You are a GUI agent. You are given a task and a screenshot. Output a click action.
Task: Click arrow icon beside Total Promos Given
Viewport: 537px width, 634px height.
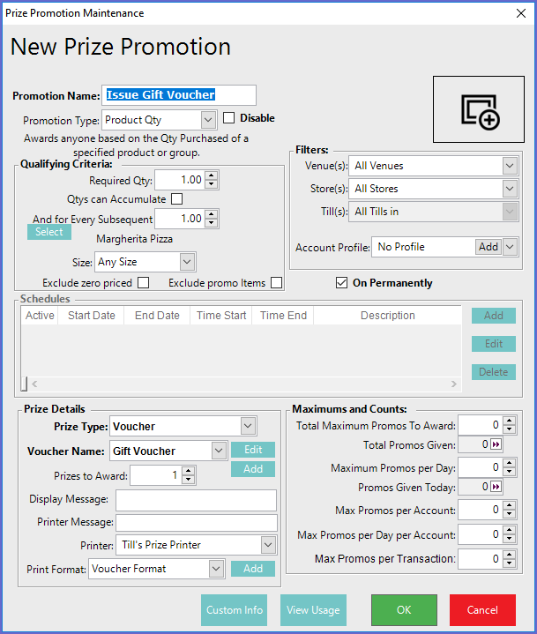pyautogui.click(x=496, y=445)
